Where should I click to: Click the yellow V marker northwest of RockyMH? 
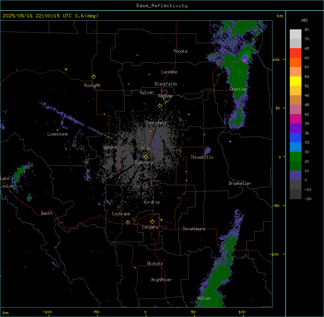click(66, 69)
